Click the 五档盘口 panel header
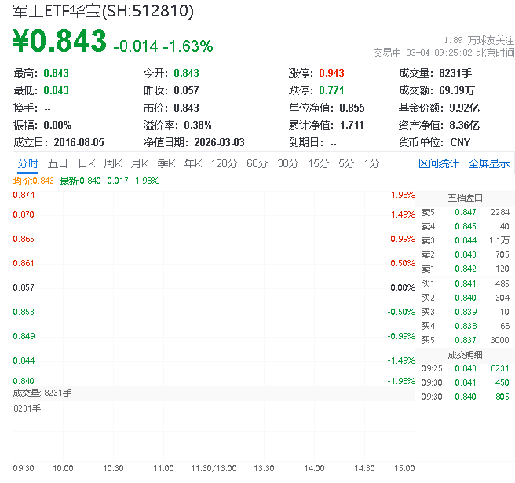Image resolution: width=515 pixels, height=483 pixels. (465, 197)
